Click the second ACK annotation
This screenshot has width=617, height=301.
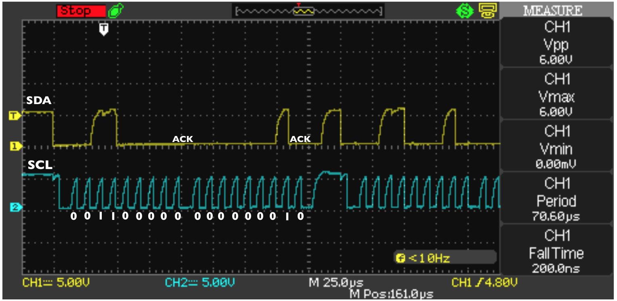[x=300, y=139]
